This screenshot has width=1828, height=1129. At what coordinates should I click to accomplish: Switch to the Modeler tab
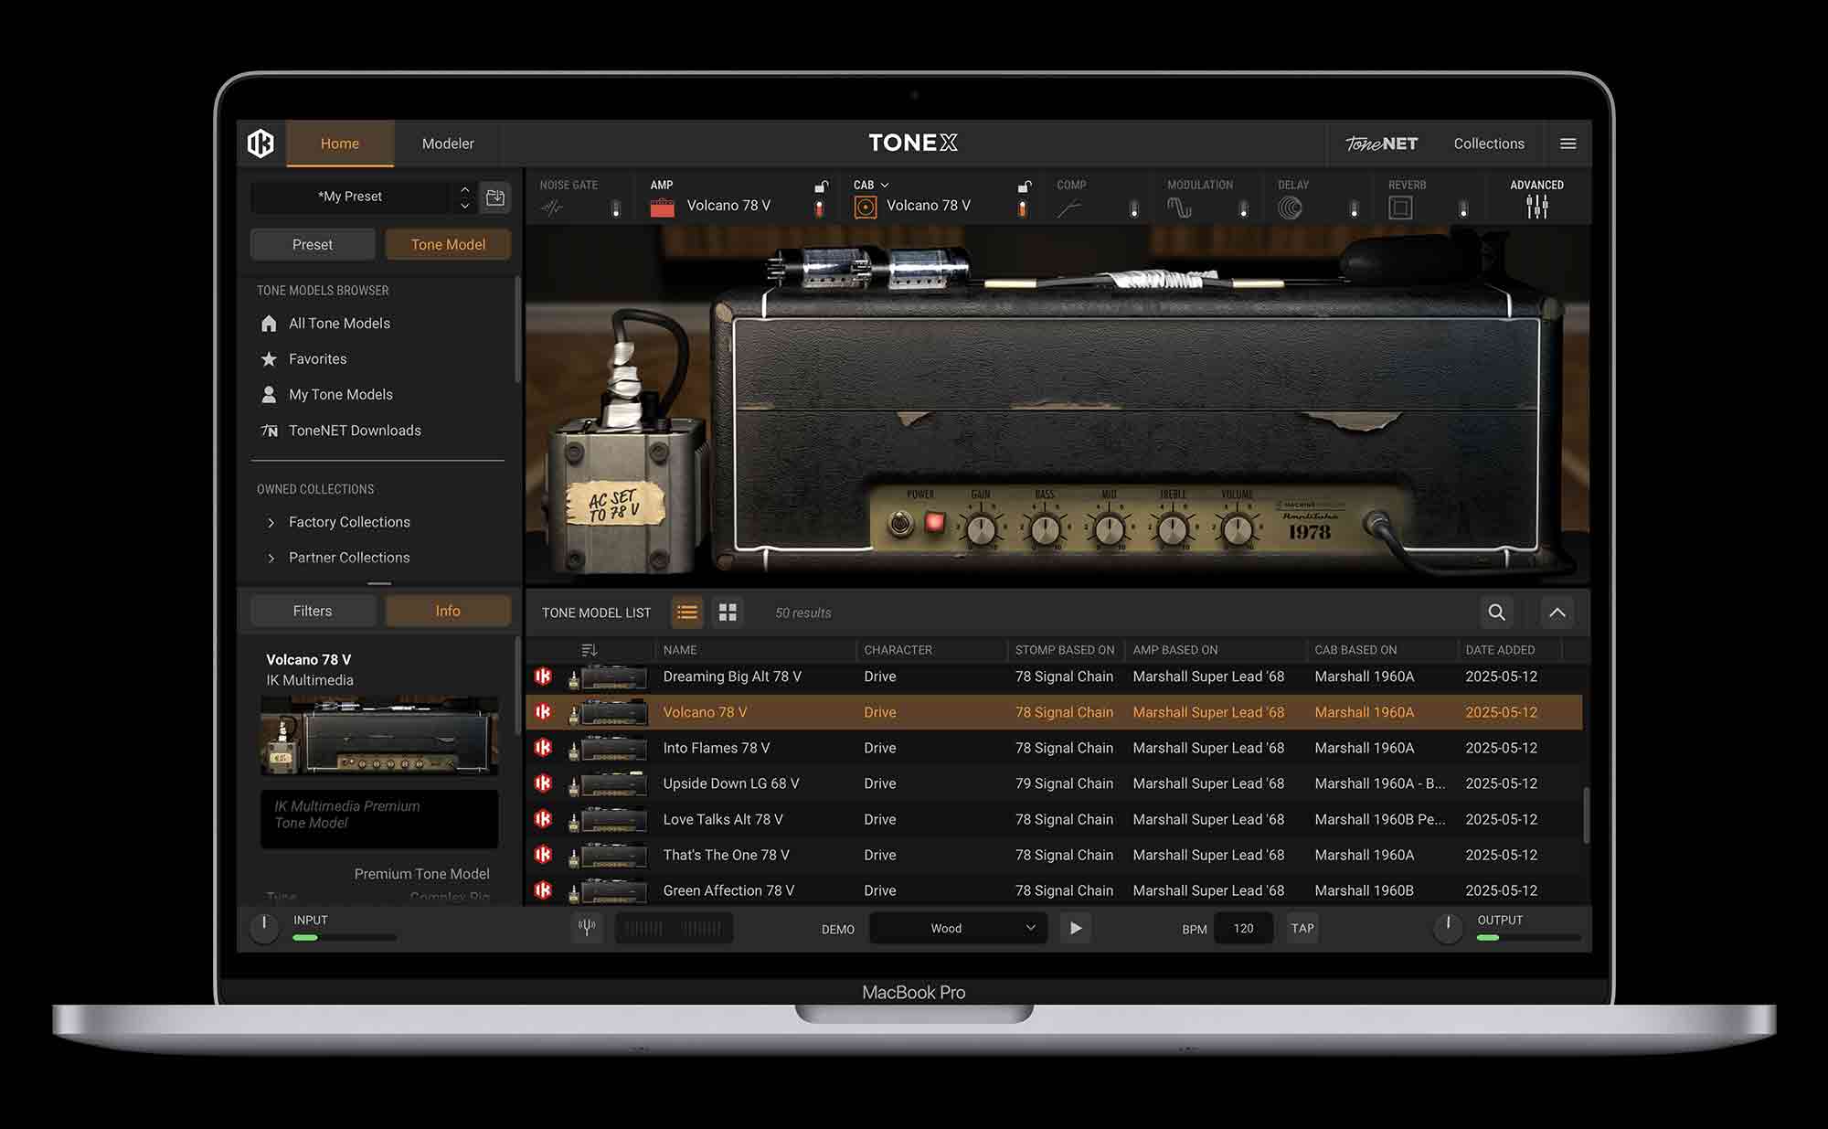coord(448,144)
